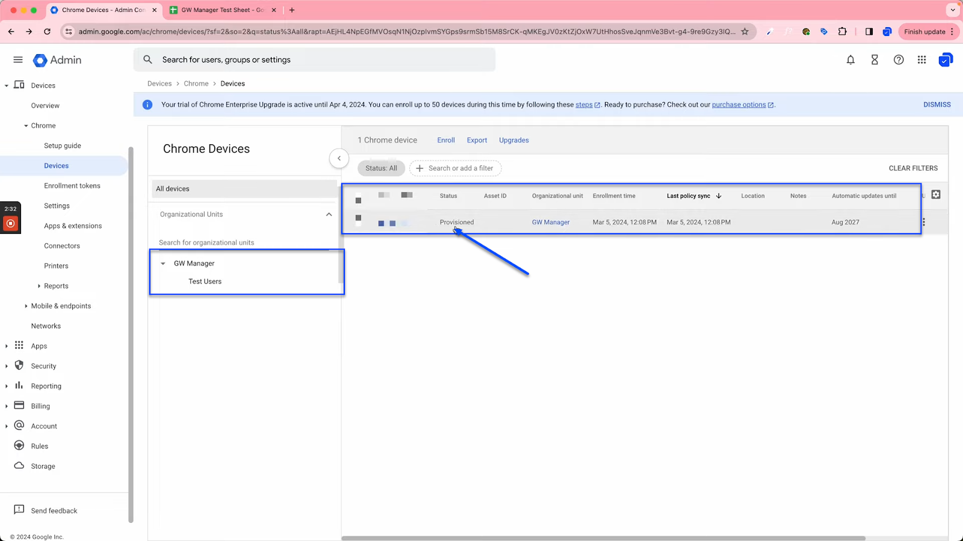Click CLEAR FILTERS
The height and width of the screenshot is (541, 963).
tap(913, 168)
